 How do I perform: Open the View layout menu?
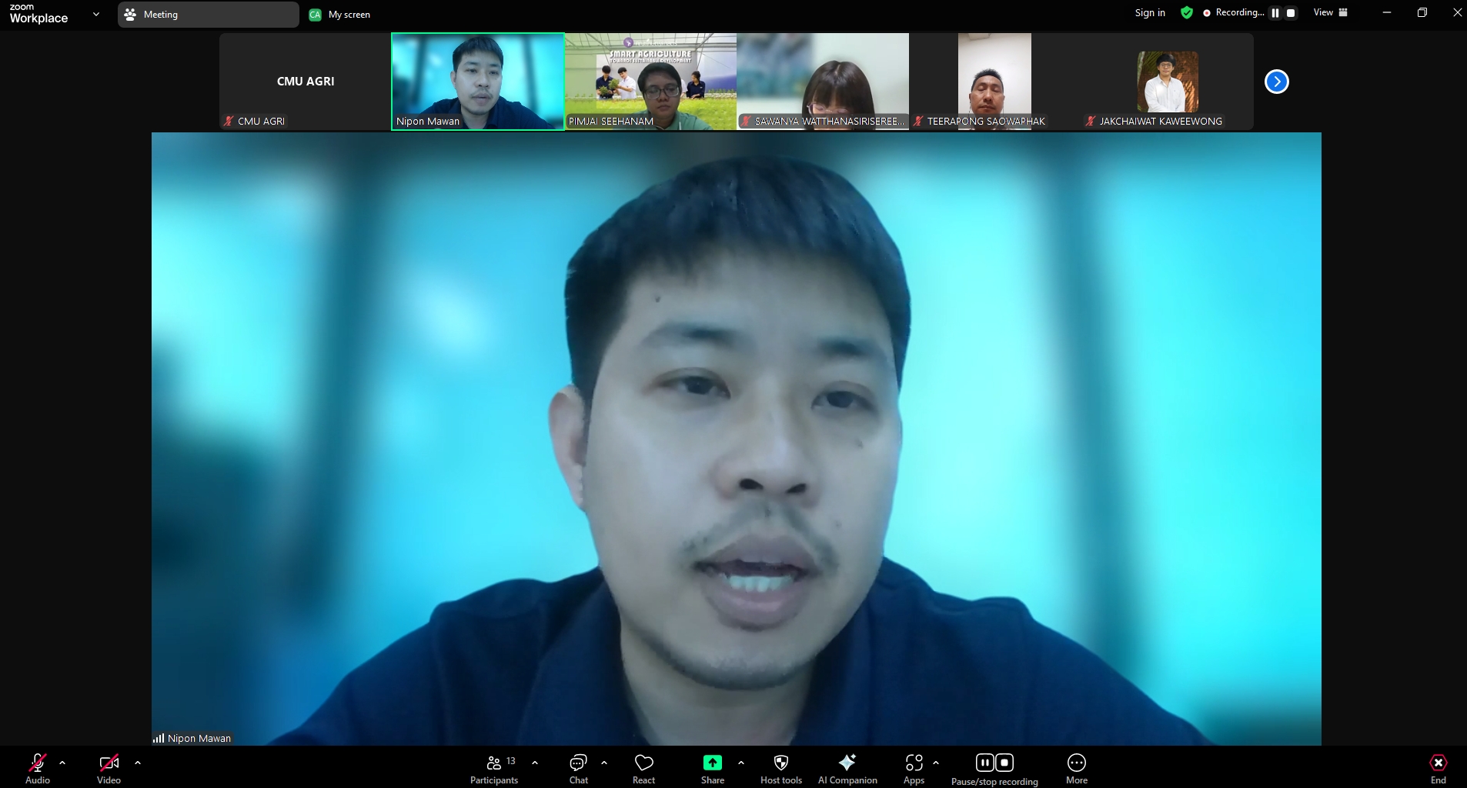click(x=1331, y=12)
